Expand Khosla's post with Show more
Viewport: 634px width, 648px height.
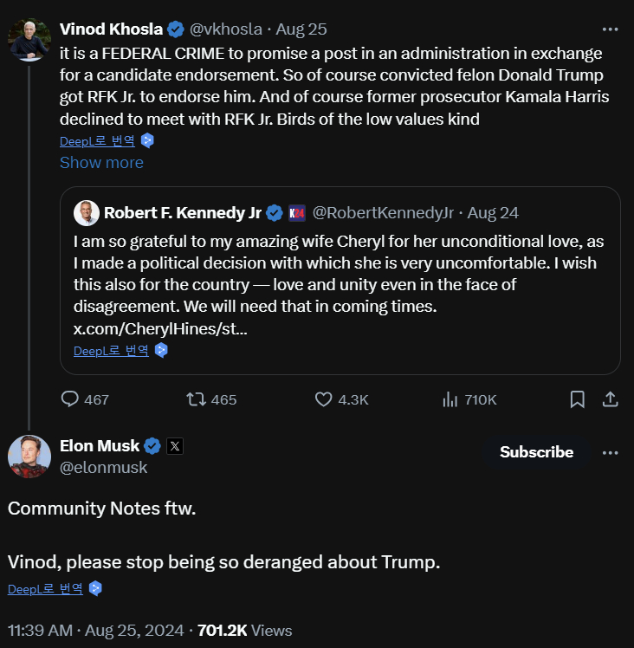101,162
